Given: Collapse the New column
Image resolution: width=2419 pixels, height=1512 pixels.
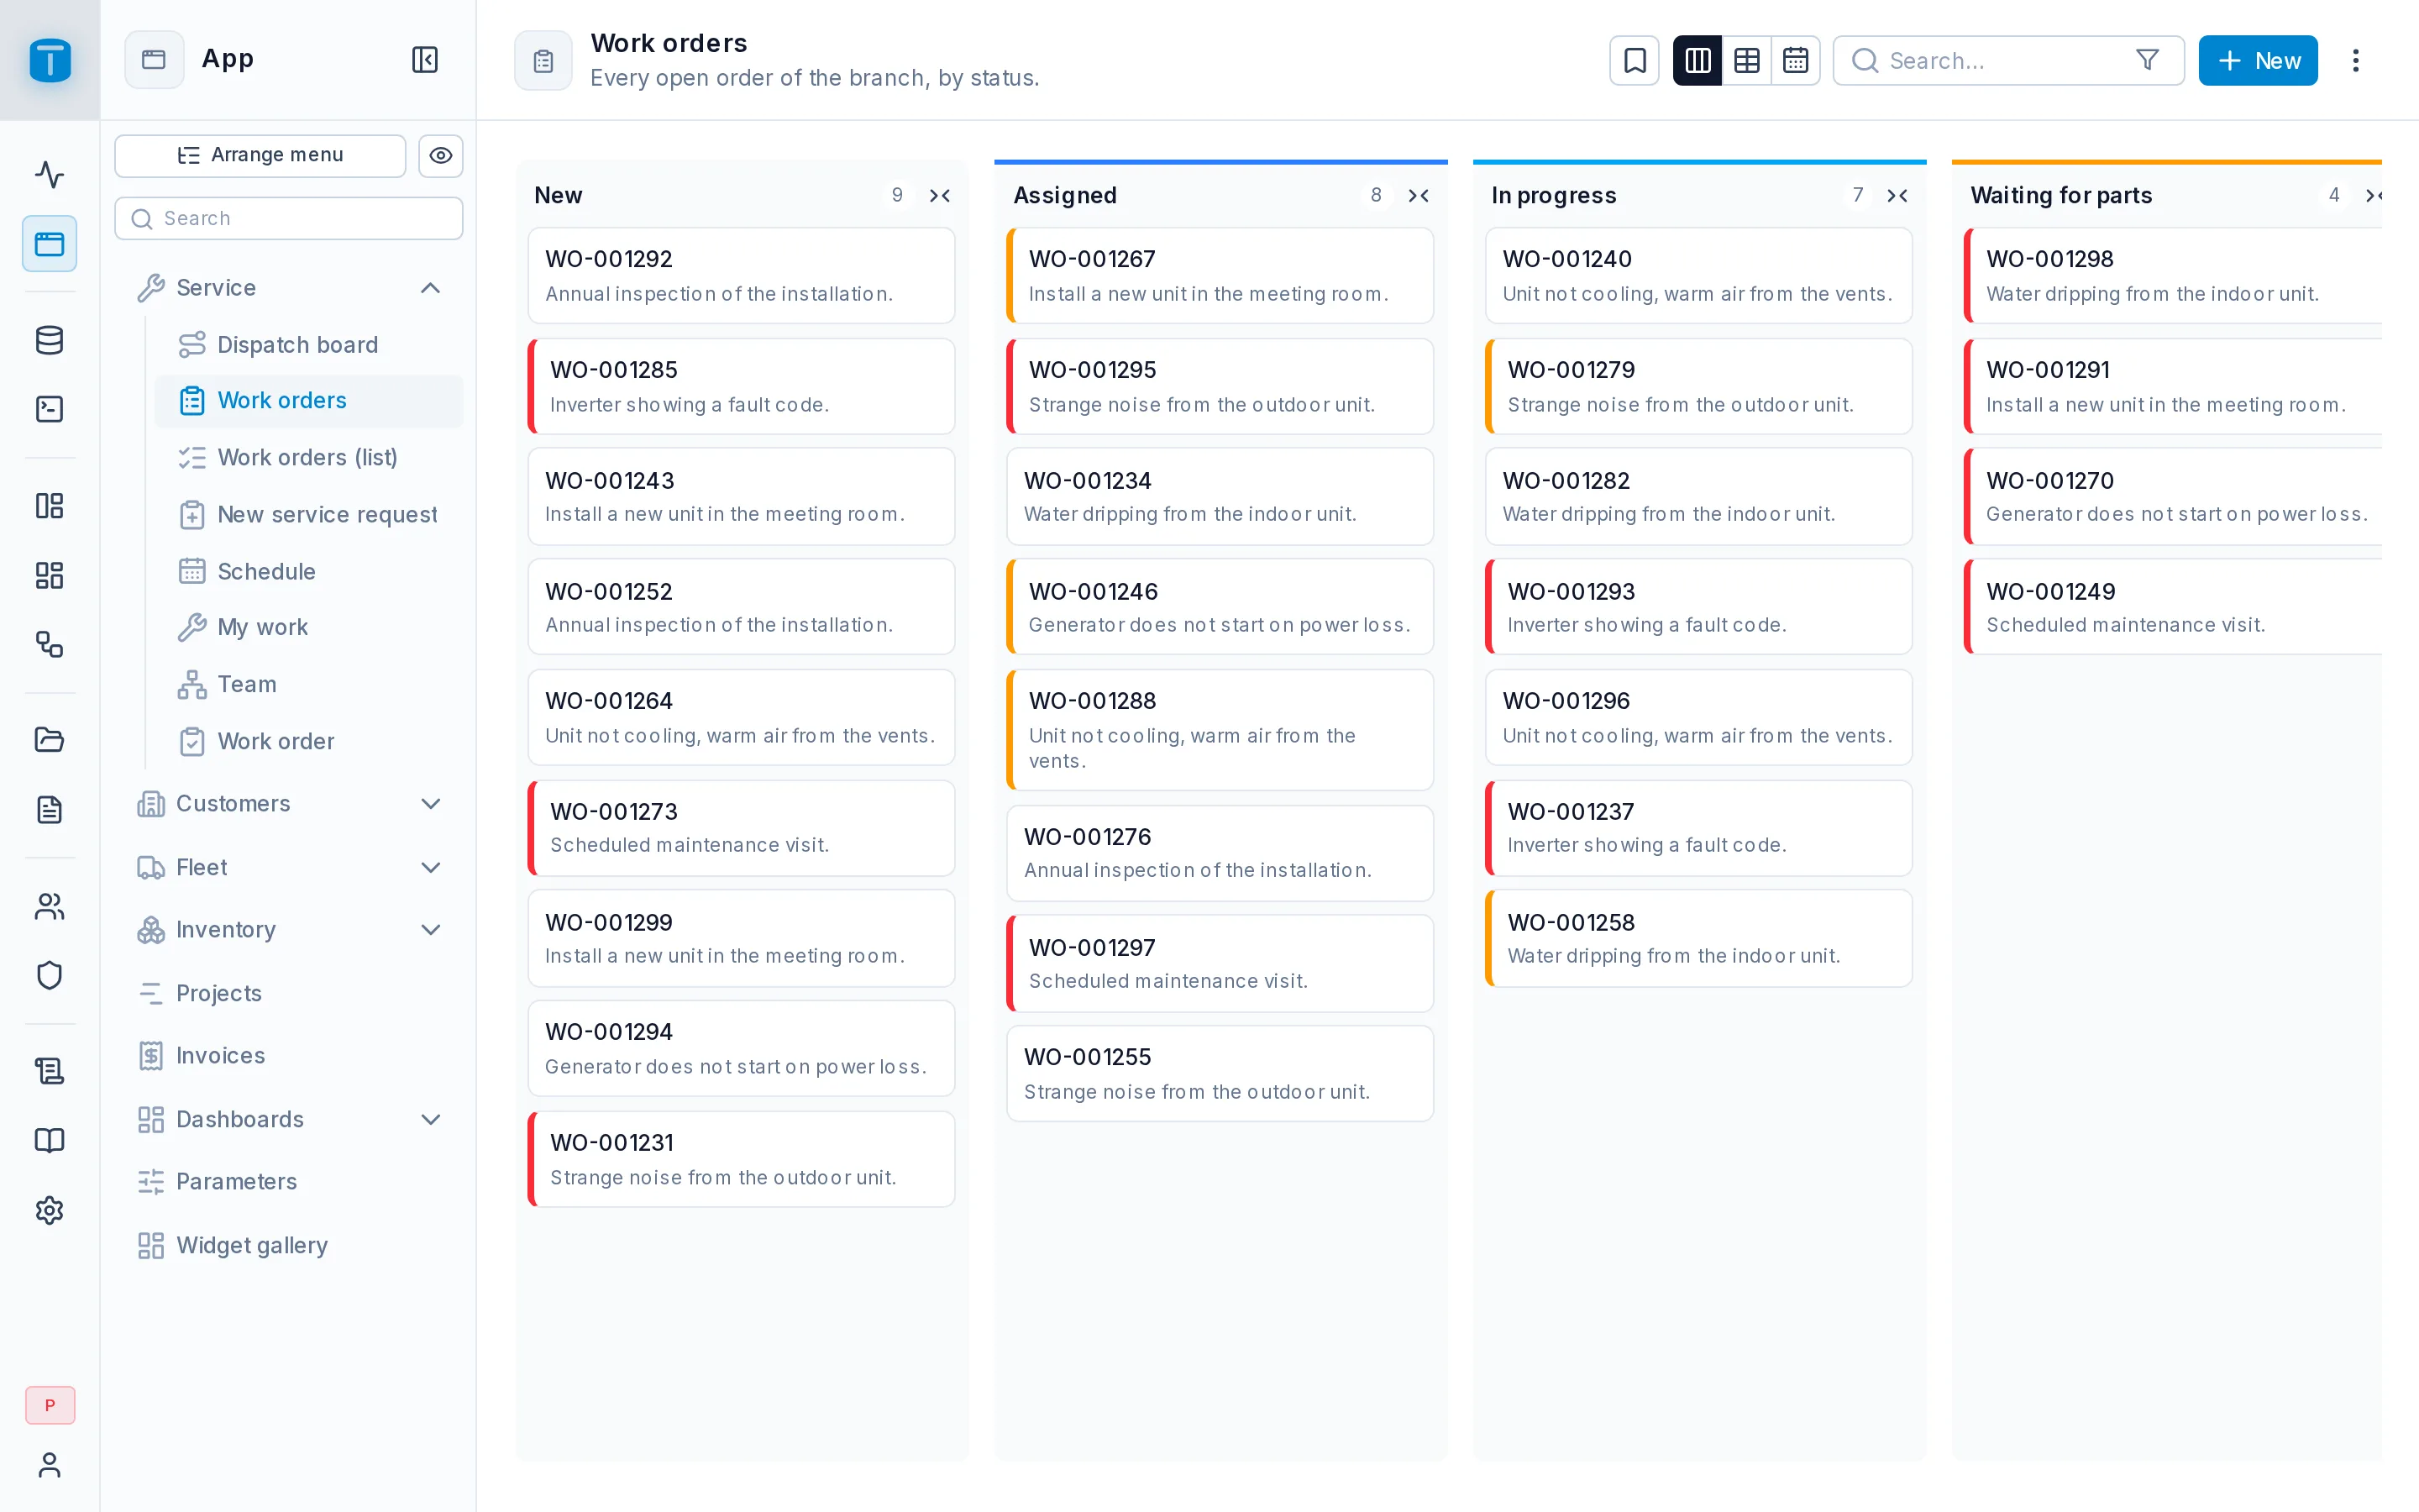Looking at the screenshot, I should click(x=940, y=195).
